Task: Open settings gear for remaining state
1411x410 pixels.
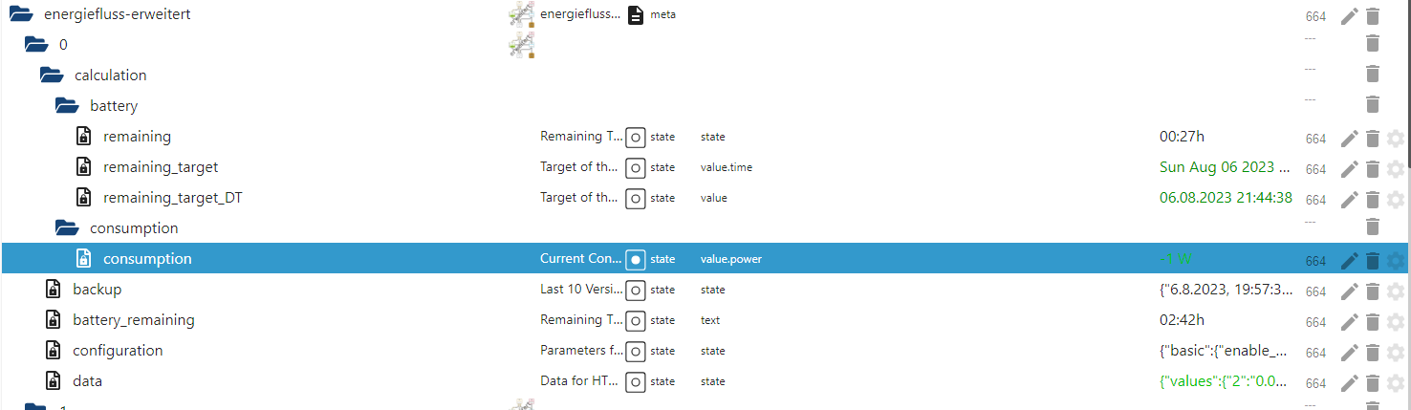Action: [1396, 139]
